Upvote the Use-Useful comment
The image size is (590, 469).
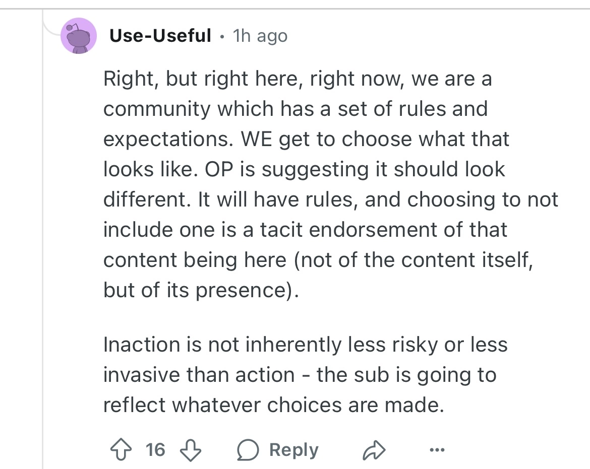coord(120,449)
